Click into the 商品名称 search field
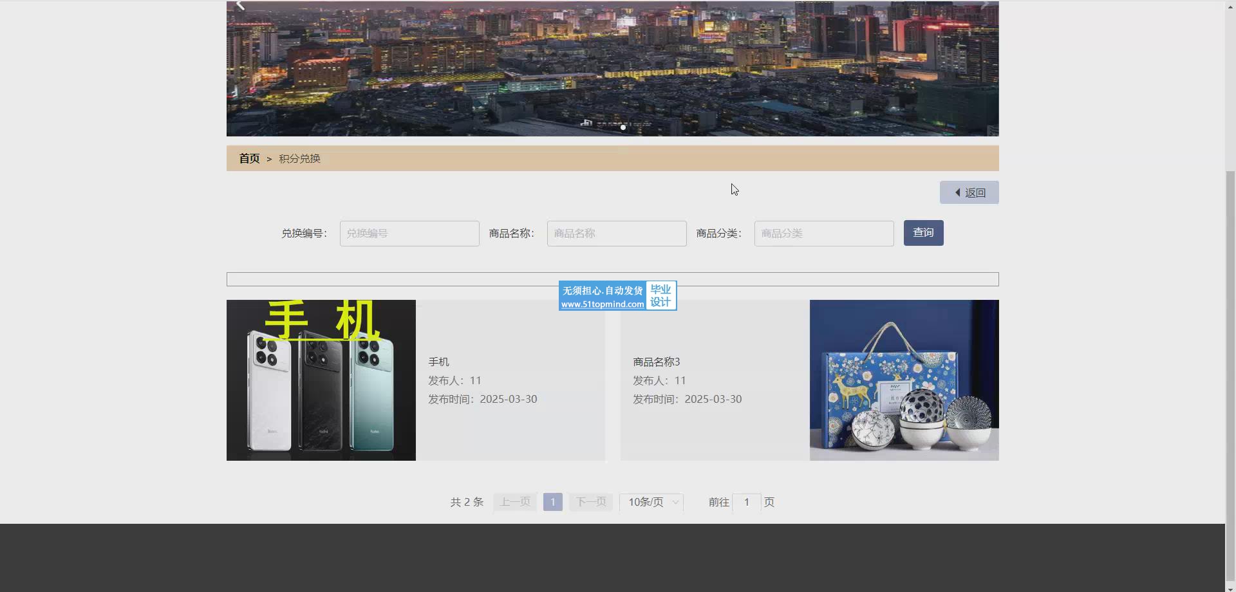Screen dimensions: 1236x592 pyautogui.click(x=616, y=234)
